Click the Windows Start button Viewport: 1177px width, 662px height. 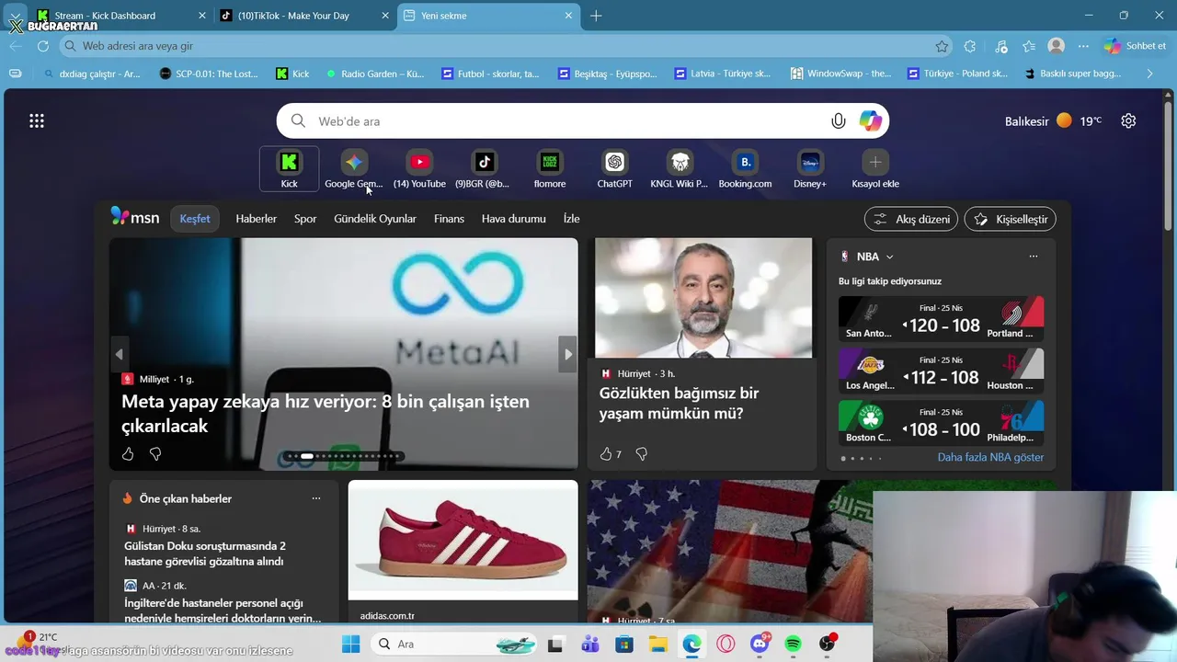pos(351,645)
